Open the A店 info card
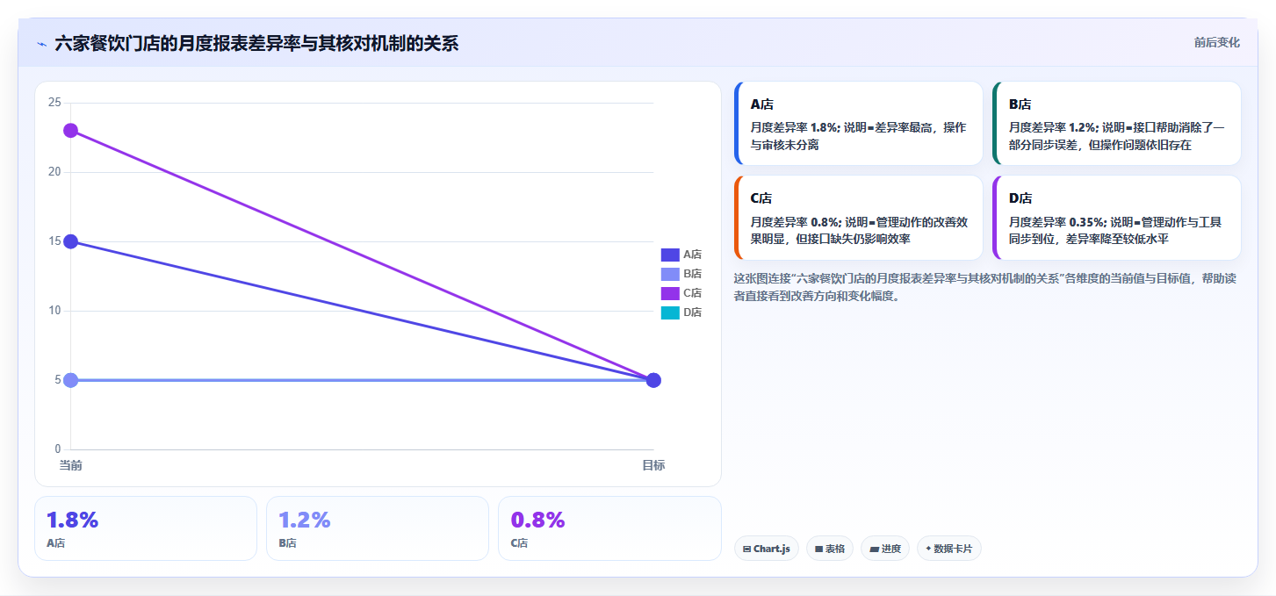Image resolution: width=1276 pixels, height=596 pixels. click(858, 124)
